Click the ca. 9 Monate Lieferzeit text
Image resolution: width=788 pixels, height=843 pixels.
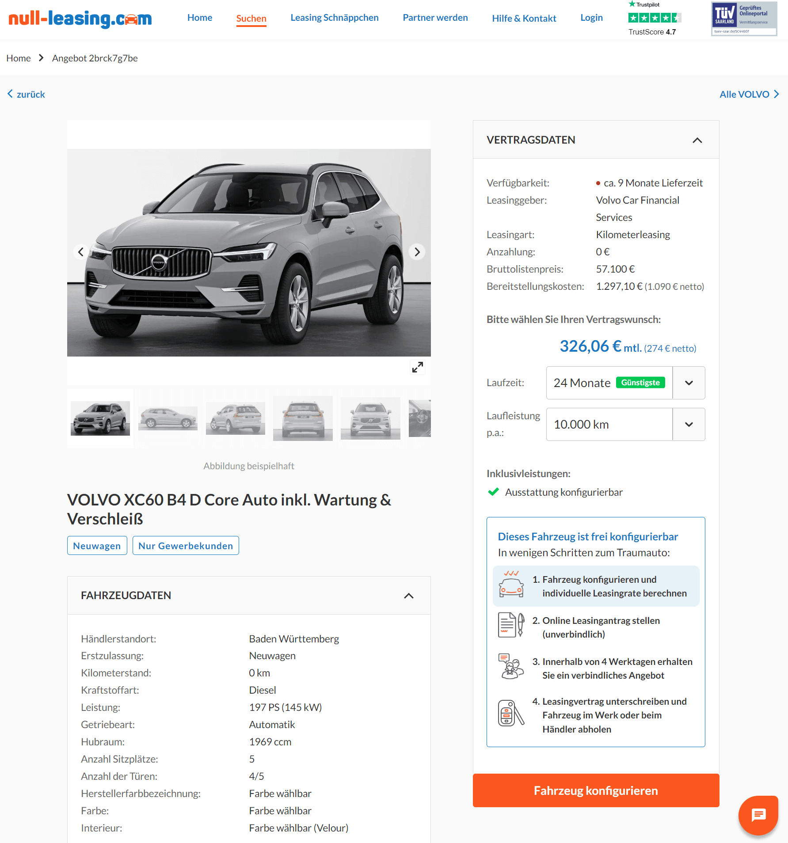653,183
